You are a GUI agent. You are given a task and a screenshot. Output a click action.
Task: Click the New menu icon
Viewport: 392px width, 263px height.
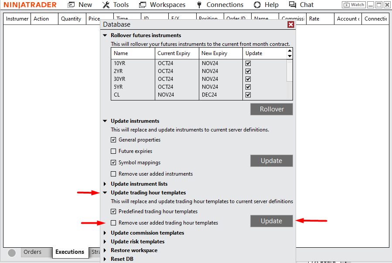pyautogui.click(x=72, y=5)
